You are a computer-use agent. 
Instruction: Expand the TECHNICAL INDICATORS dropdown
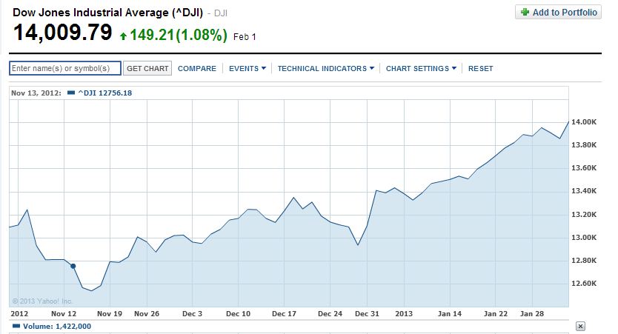click(325, 69)
